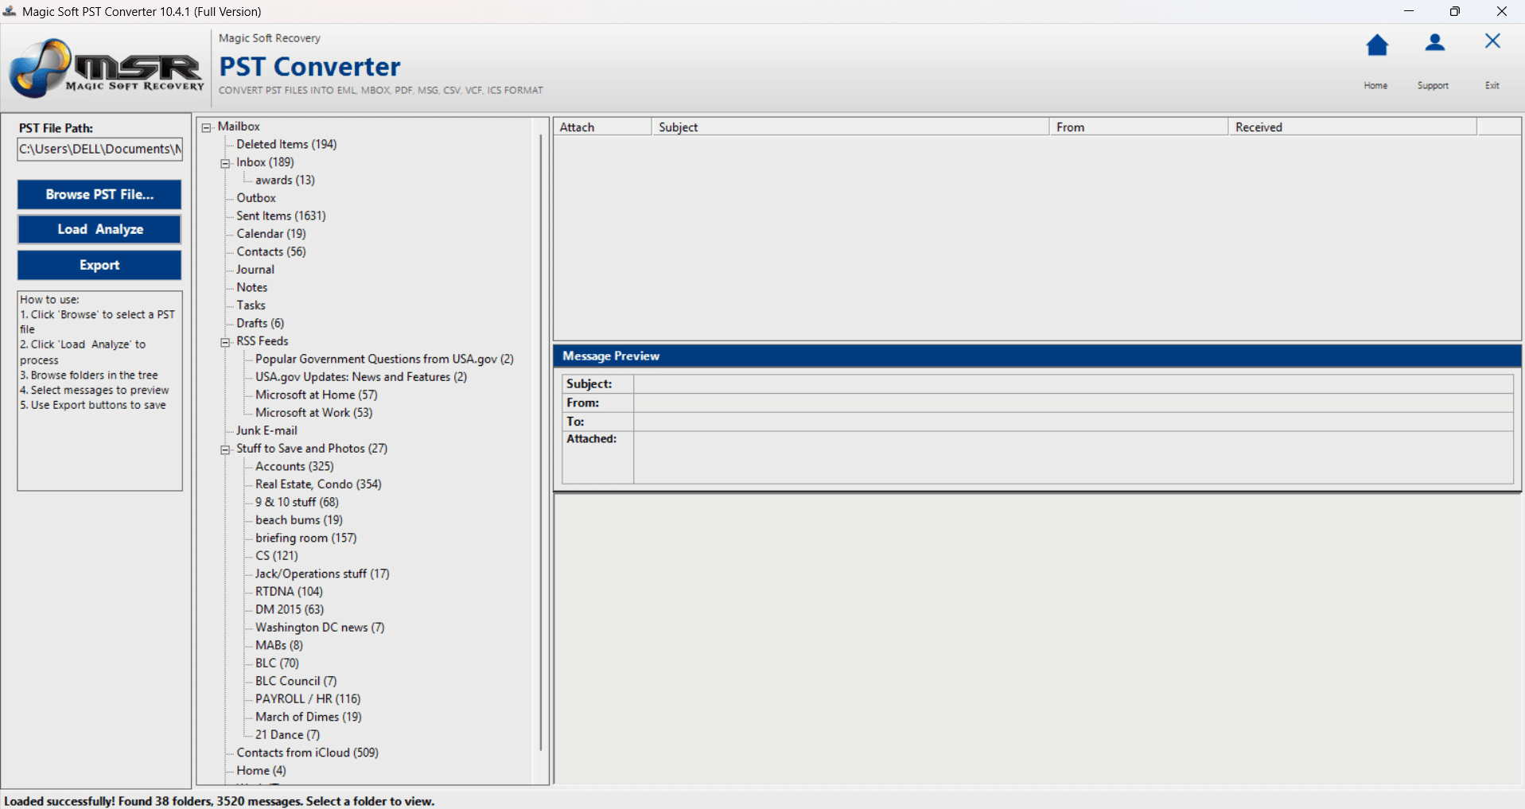Click the Browse PST File button

click(99, 194)
